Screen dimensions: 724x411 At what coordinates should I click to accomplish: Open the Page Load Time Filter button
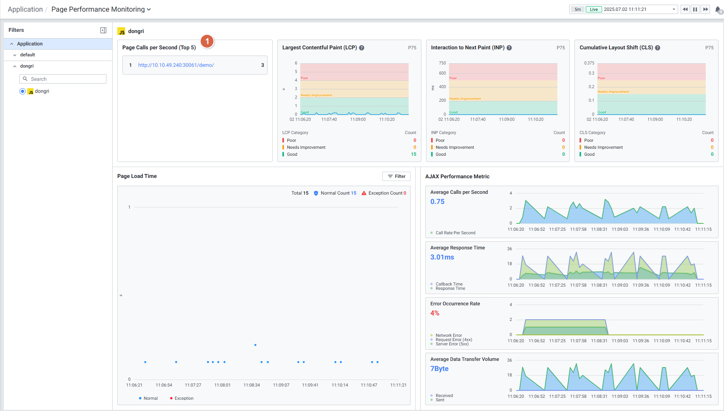click(396, 176)
